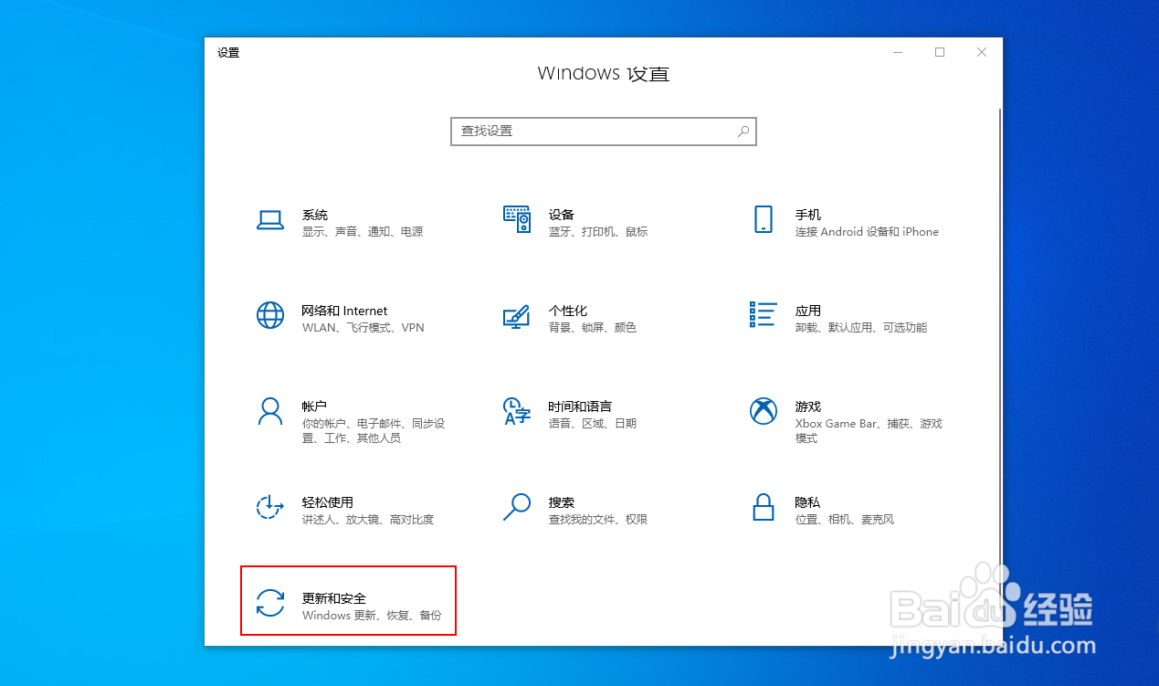This screenshot has height=686, width=1159.
Task: Open the Apps list icon
Action: 763,314
